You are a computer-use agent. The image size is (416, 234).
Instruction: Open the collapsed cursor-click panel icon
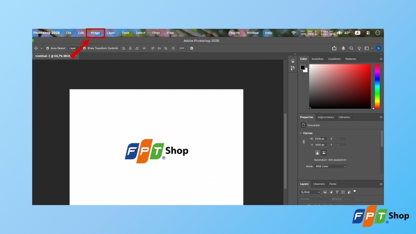tap(292, 61)
